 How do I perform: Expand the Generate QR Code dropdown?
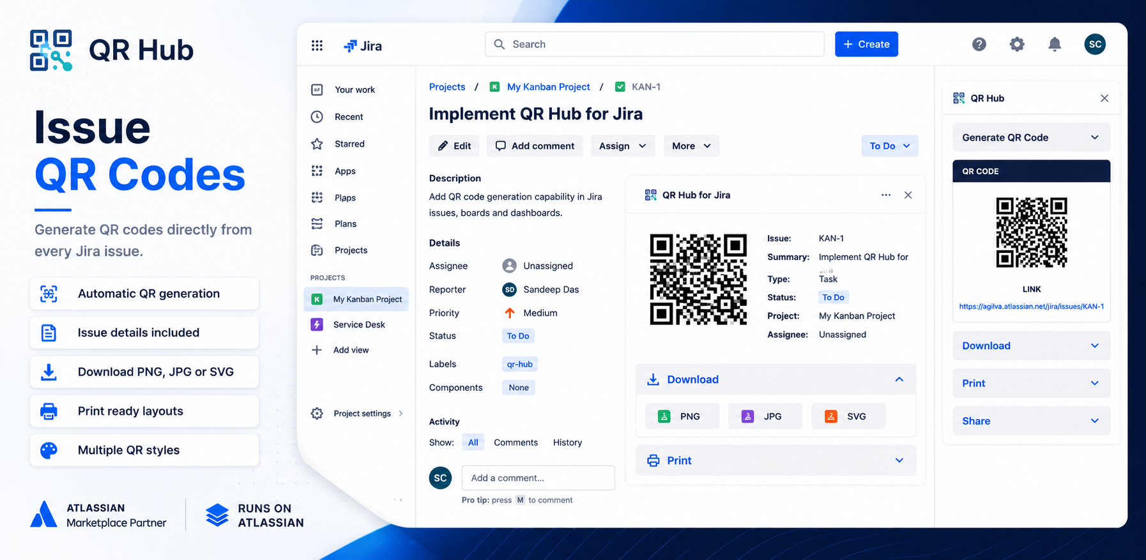coord(1031,137)
